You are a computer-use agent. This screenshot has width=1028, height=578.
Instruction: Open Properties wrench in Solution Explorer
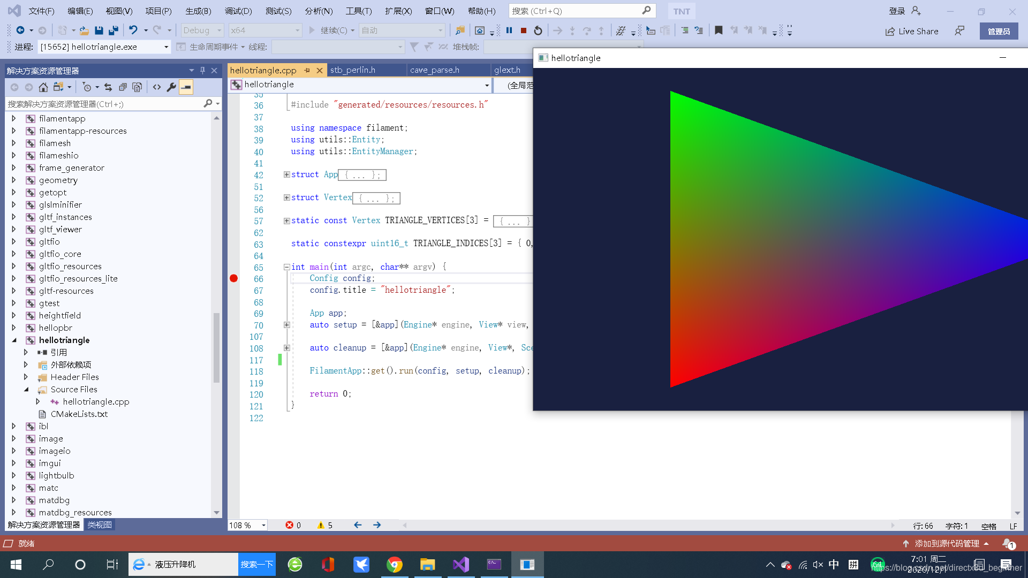[171, 87]
